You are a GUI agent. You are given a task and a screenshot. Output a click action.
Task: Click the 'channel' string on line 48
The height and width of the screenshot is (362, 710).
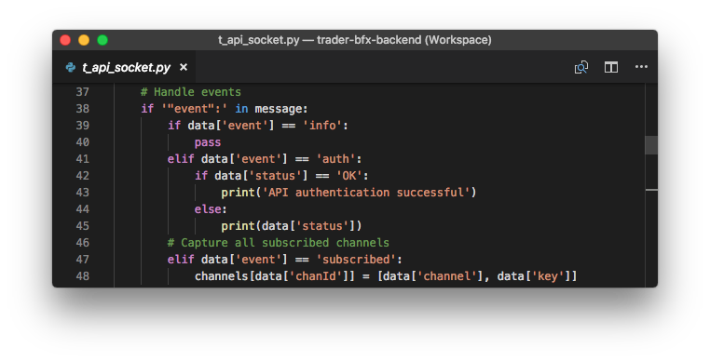point(446,276)
